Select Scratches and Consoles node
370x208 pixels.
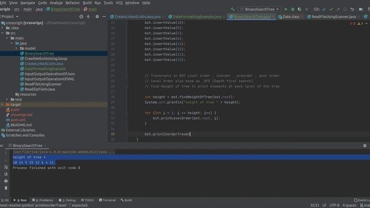pyautogui.click(x=25, y=135)
